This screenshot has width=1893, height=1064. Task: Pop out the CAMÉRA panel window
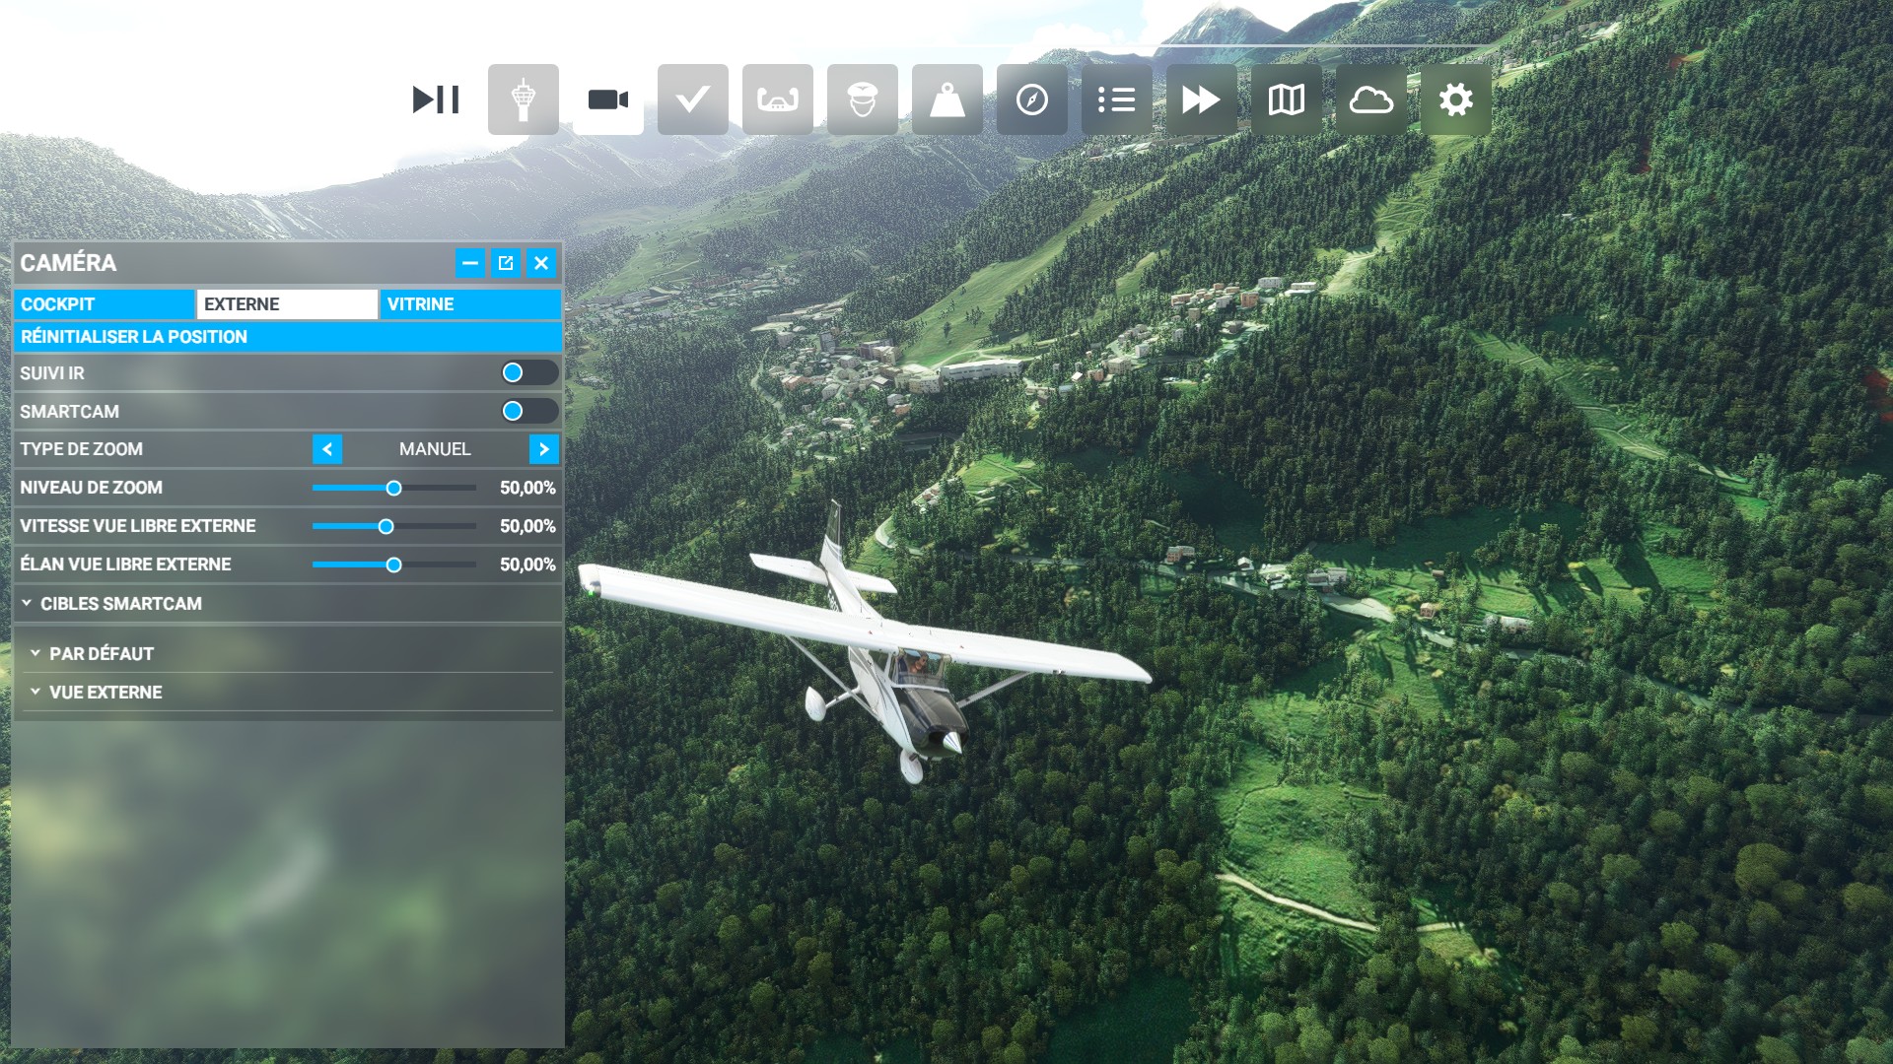(x=506, y=263)
